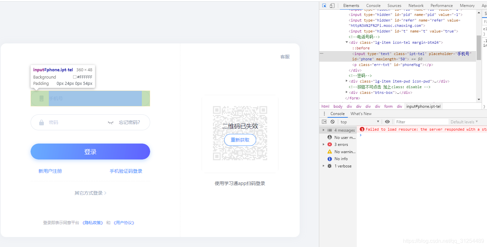Open 《隐私政策》 link

point(93,223)
